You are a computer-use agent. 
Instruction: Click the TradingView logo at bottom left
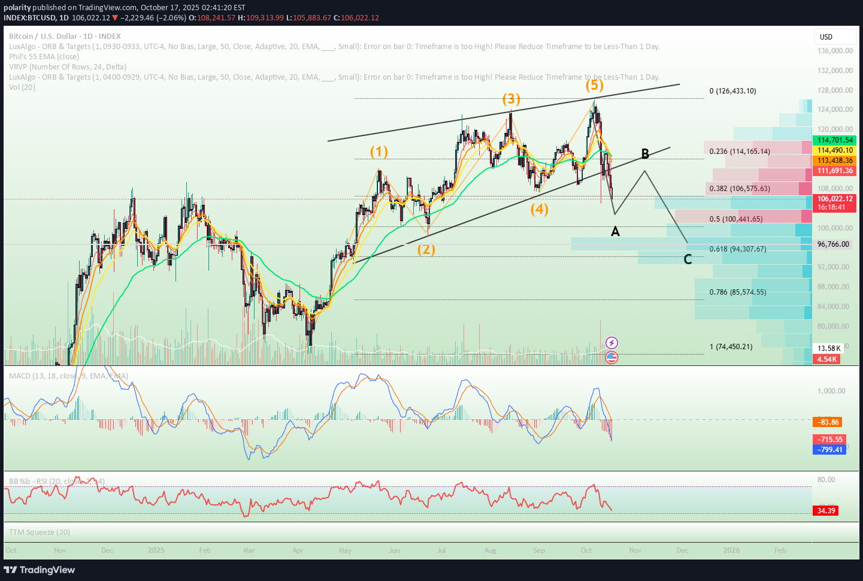coord(40,570)
